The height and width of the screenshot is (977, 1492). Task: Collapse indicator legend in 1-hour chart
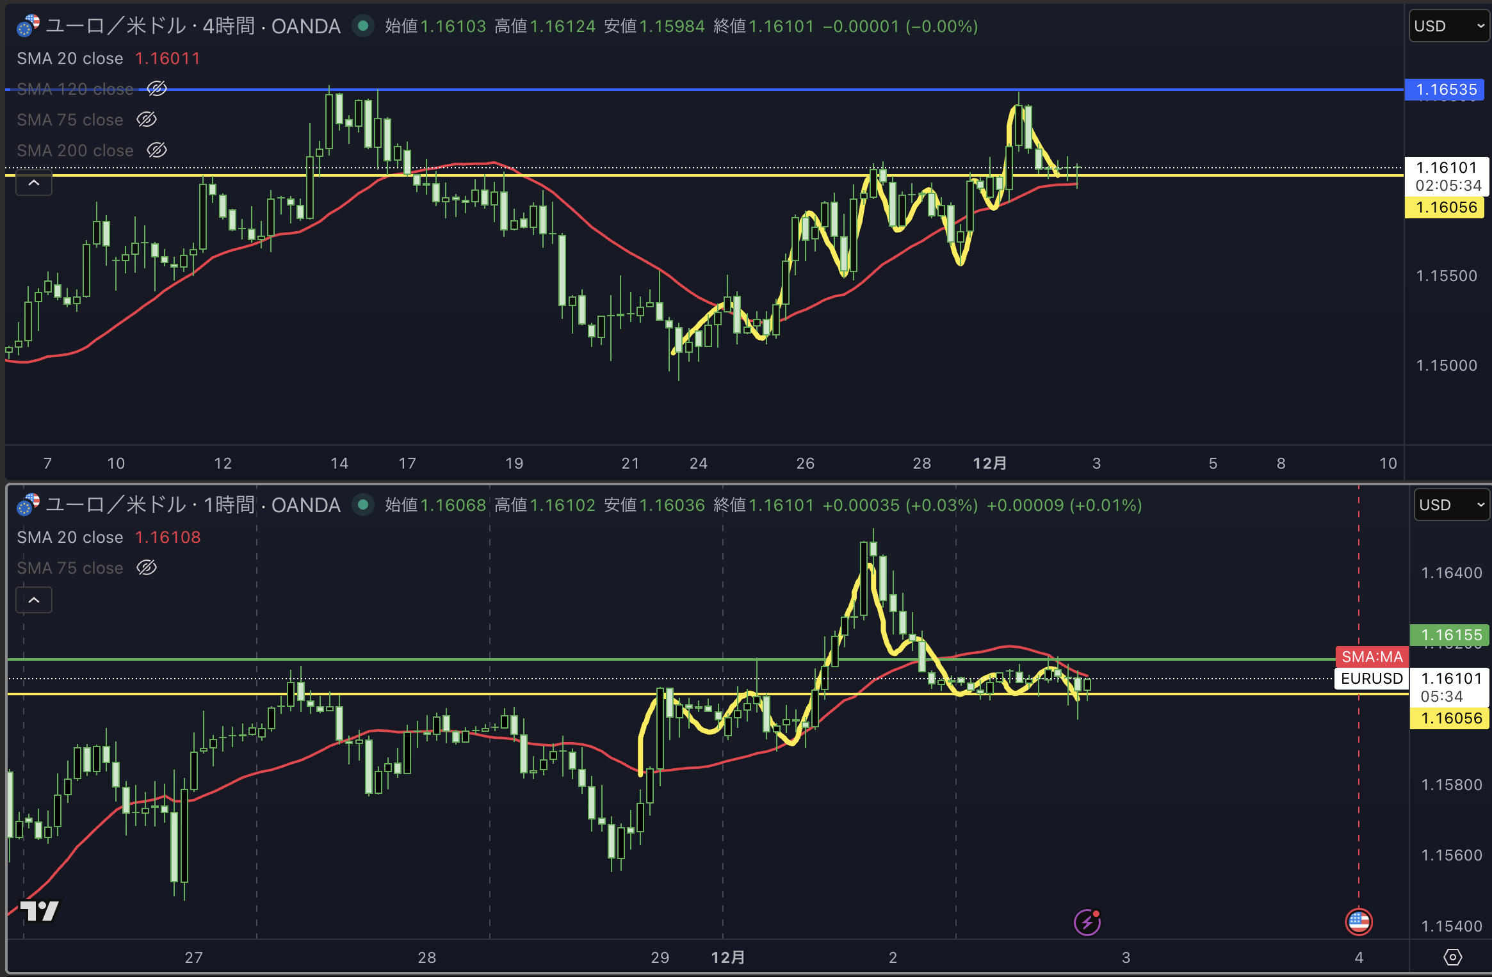(34, 601)
